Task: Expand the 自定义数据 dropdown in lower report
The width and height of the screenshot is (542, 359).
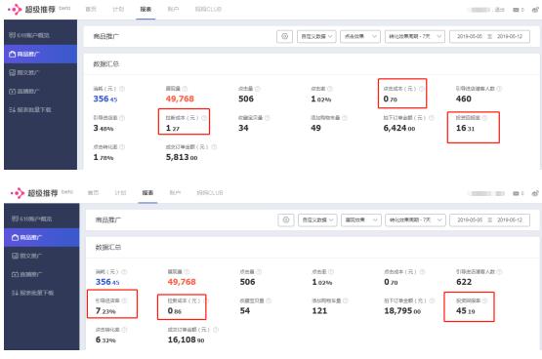Action: click(x=317, y=219)
